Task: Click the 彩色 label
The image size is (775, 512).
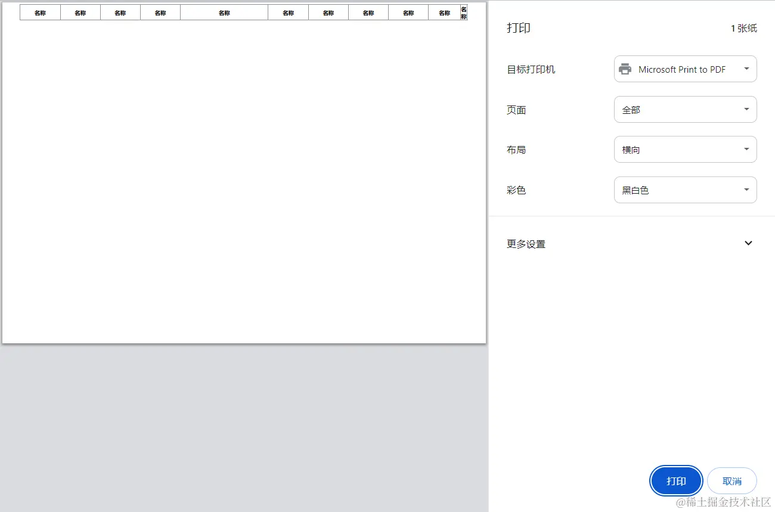Action: point(516,190)
